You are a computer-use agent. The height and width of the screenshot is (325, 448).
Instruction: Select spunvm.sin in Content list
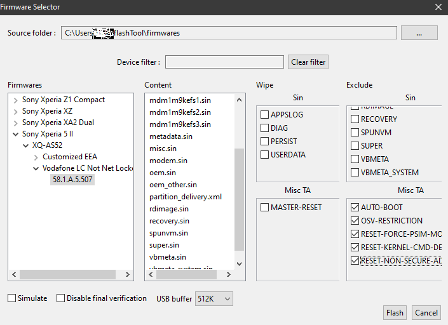click(168, 233)
